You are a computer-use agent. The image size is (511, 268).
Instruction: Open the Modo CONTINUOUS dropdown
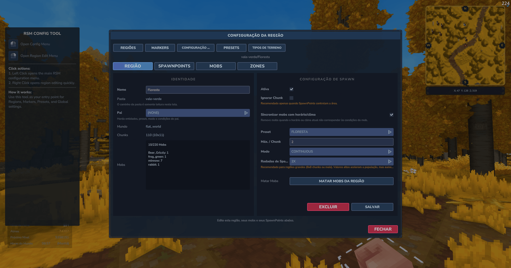tap(341, 152)
